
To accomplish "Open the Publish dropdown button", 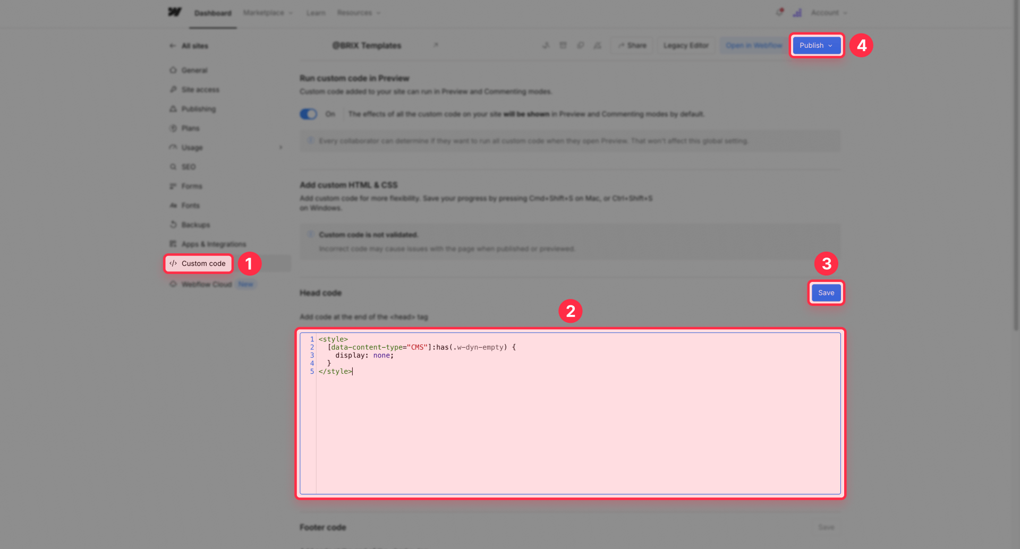I will 817,45.
